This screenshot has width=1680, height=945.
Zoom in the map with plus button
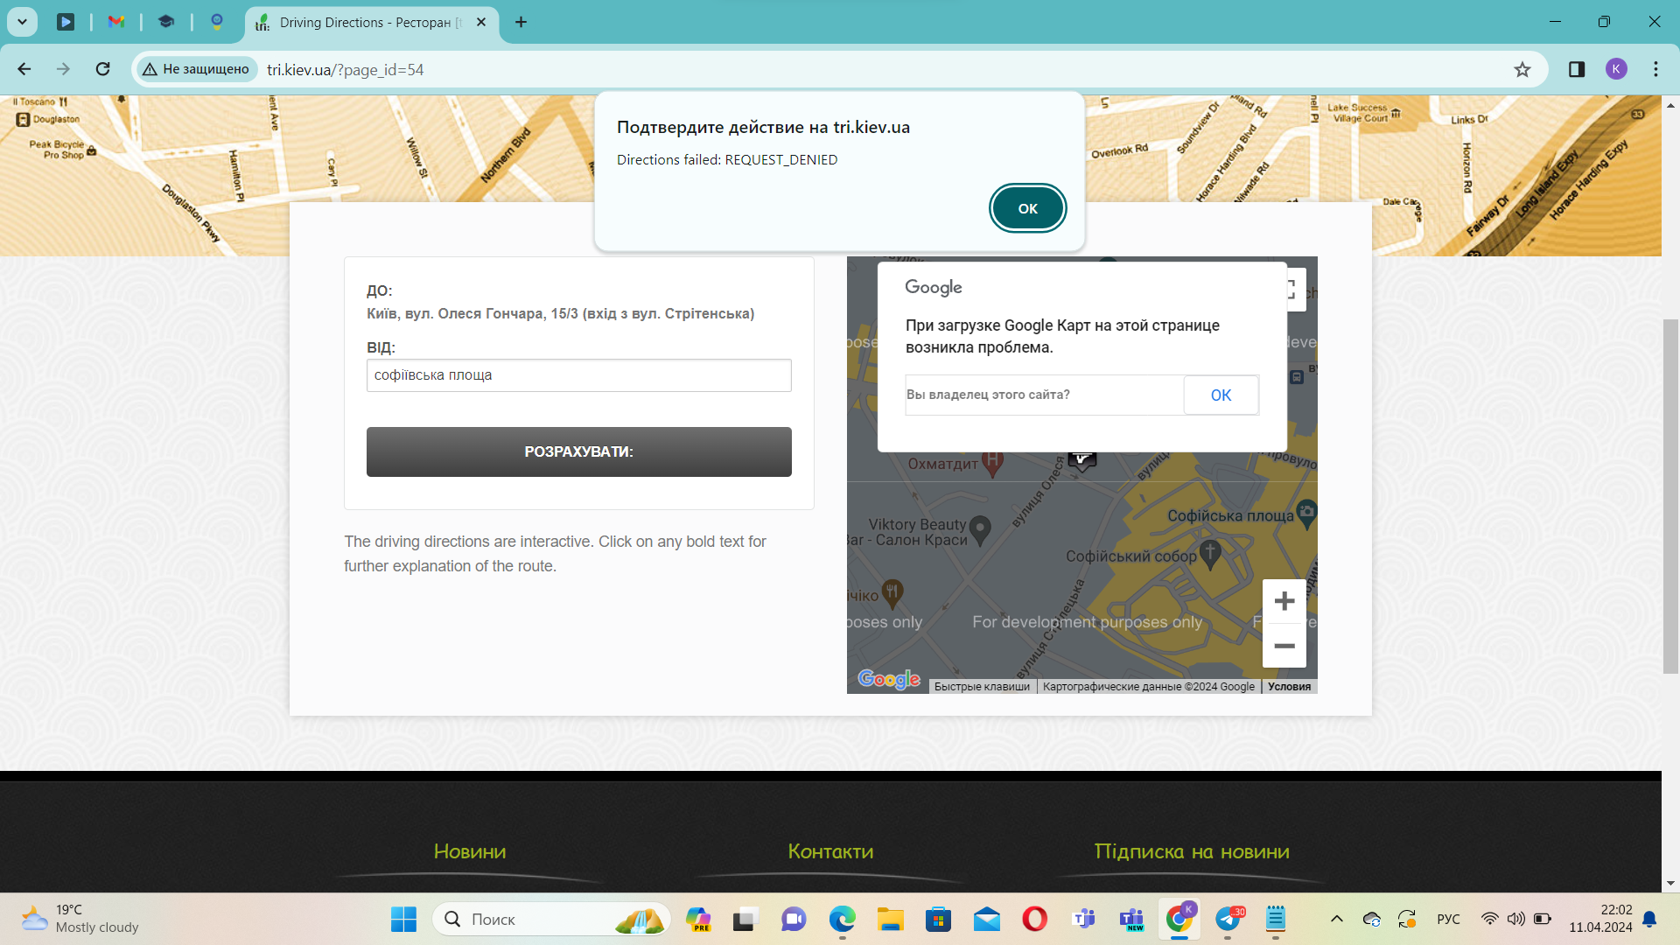coord(1284,601)
